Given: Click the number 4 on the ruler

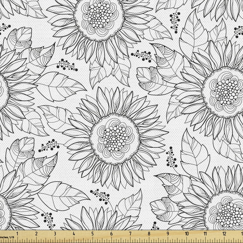Looking at the screenshot, I should coord(74,234).
